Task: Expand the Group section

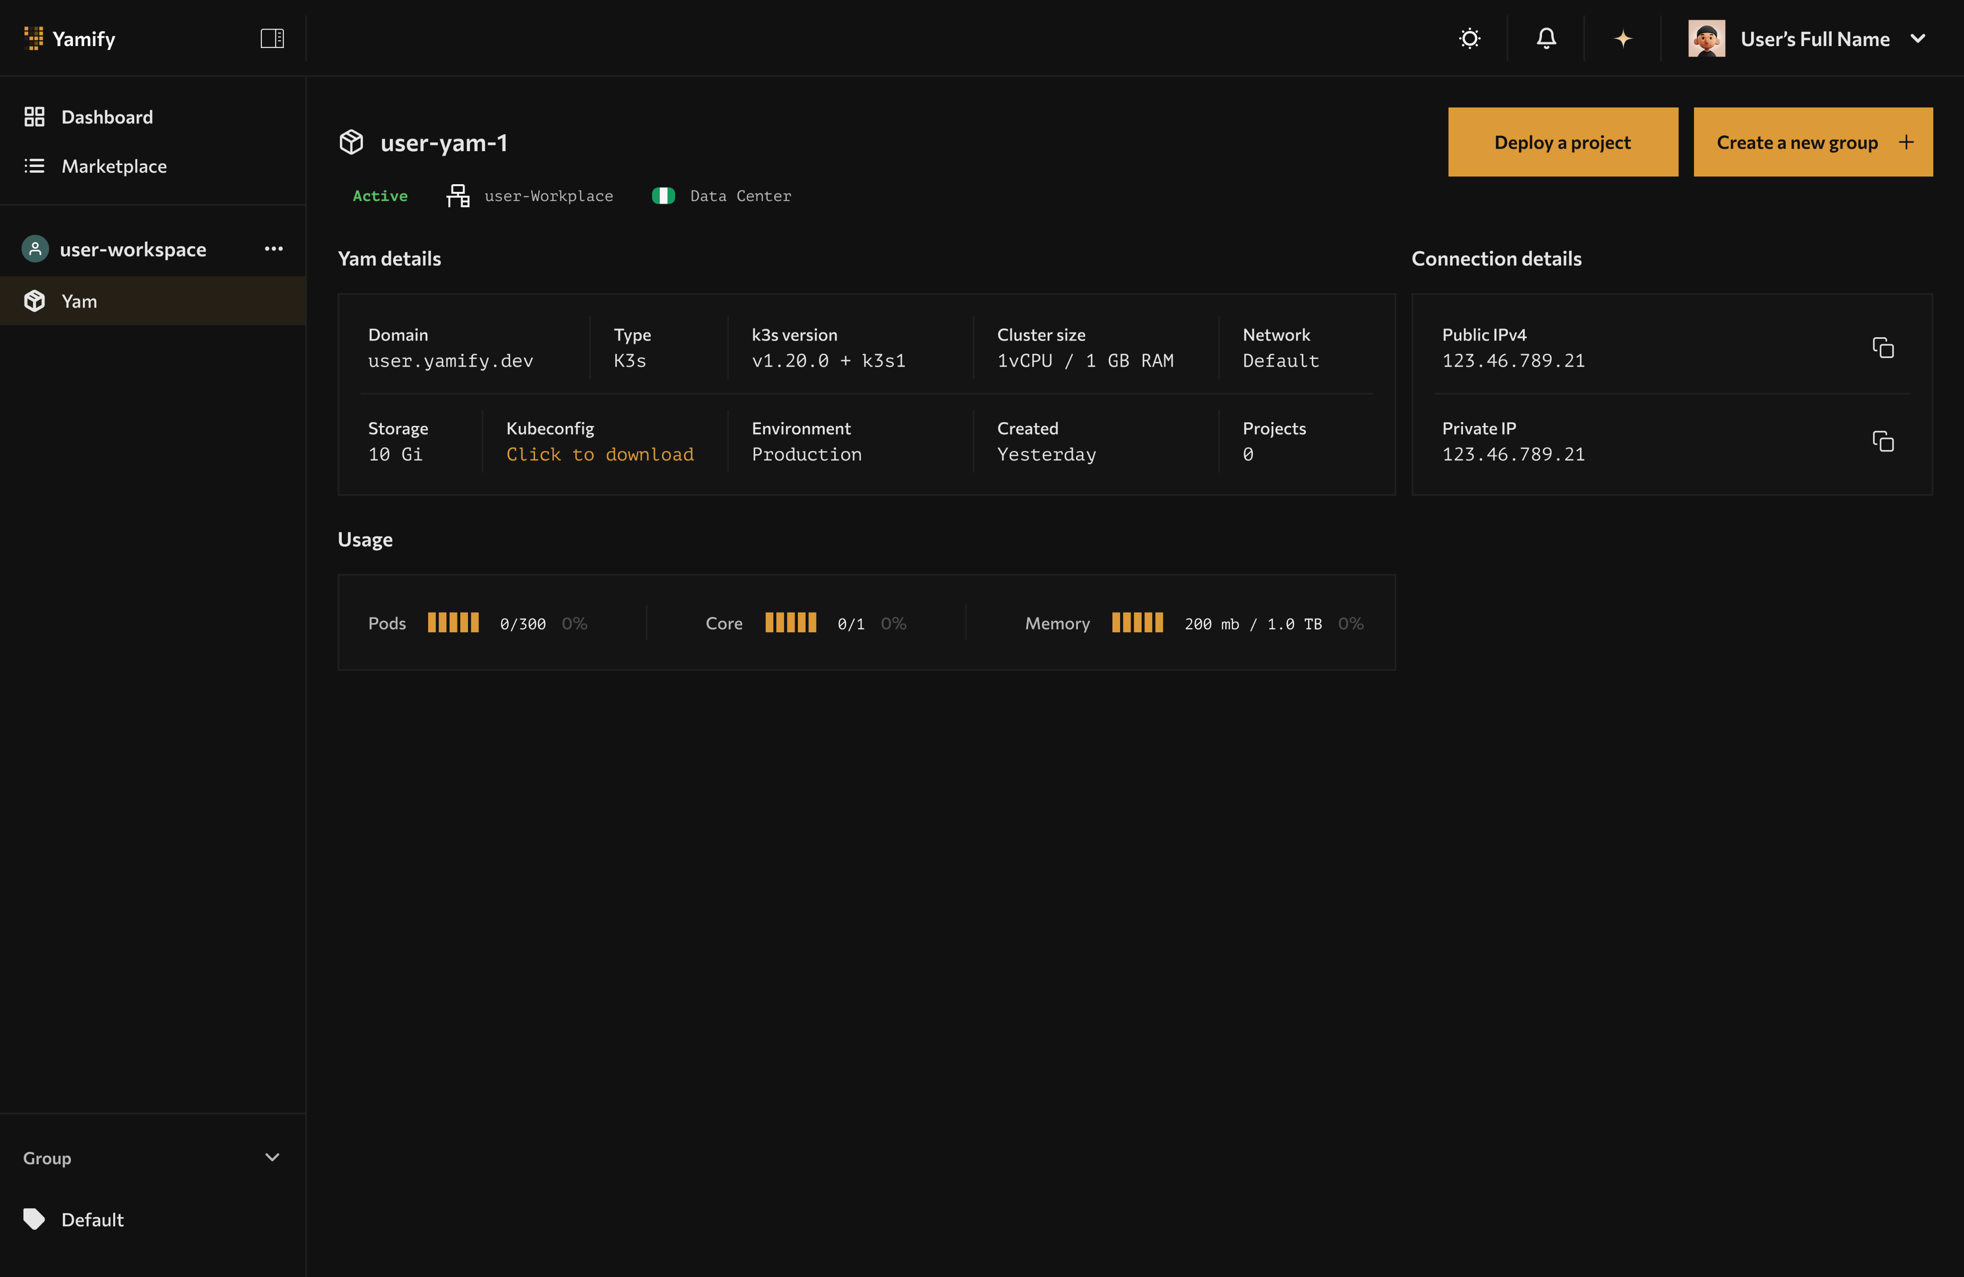Action: click(272, 1157)
